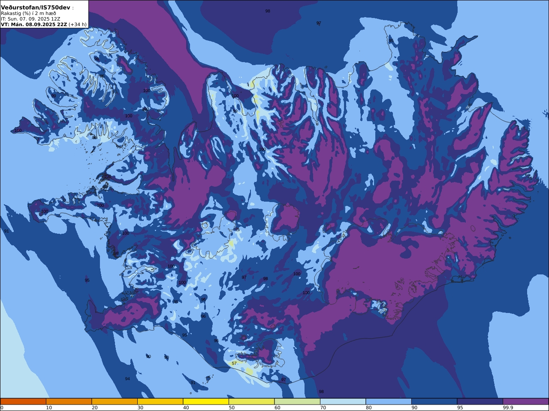
Task: Click the 'IT: Sun. 07. 09. 2025 12Z' line
Action: pyautogui.click(x=30, y=19)
